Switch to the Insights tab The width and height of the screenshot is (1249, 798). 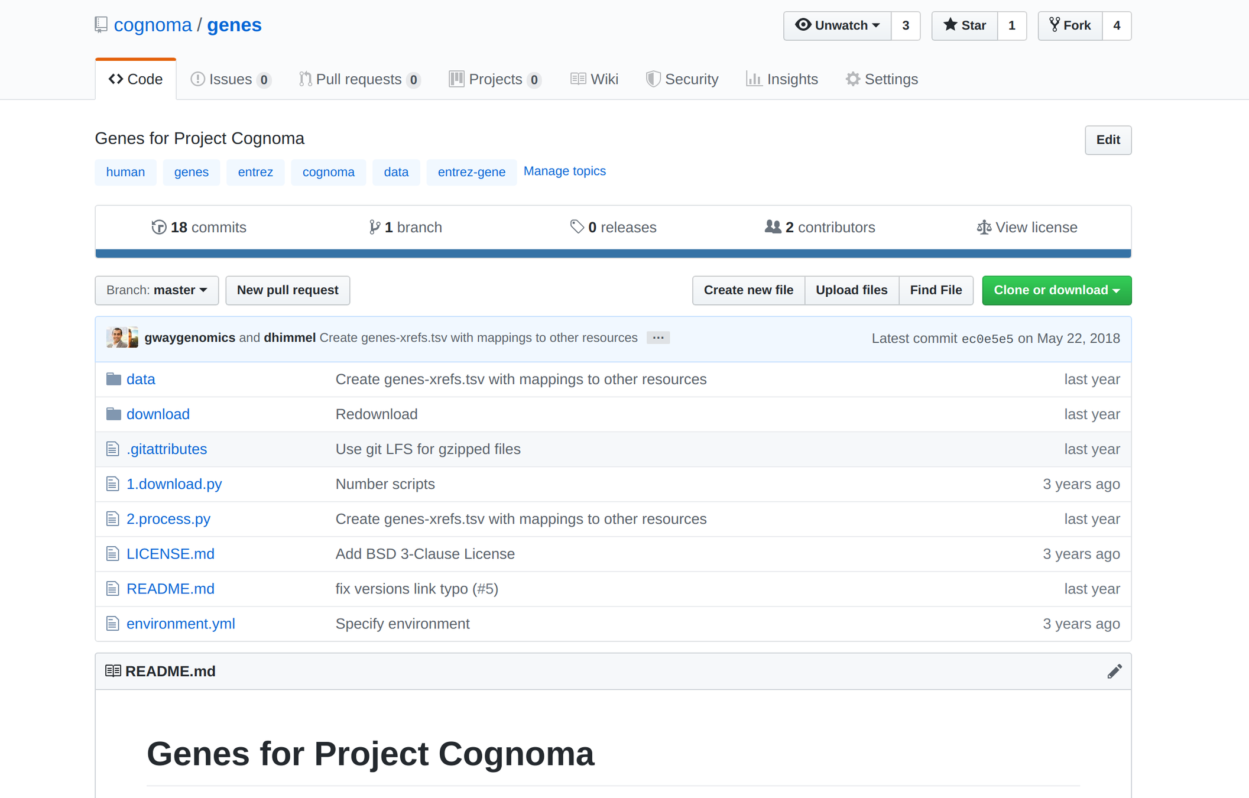coord(782,79)
